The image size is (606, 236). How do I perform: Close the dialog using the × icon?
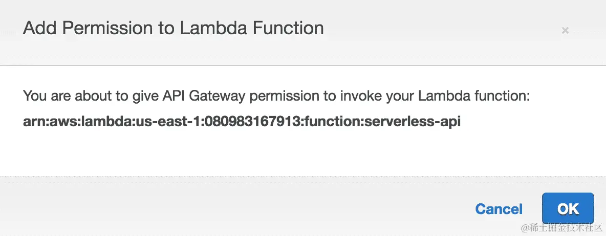(x=565, y=31)
